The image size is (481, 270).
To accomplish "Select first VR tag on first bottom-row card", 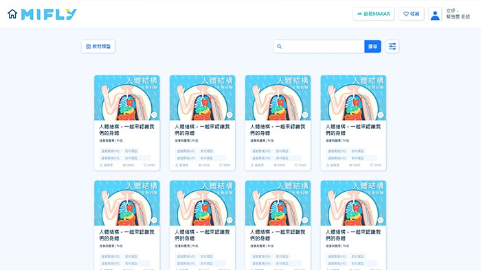I will click(110, 256).
